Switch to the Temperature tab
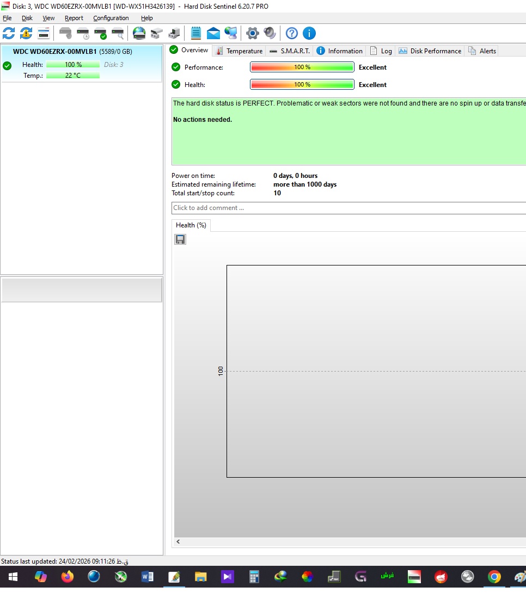The image size is (526, 593). (x=239, y=51)
